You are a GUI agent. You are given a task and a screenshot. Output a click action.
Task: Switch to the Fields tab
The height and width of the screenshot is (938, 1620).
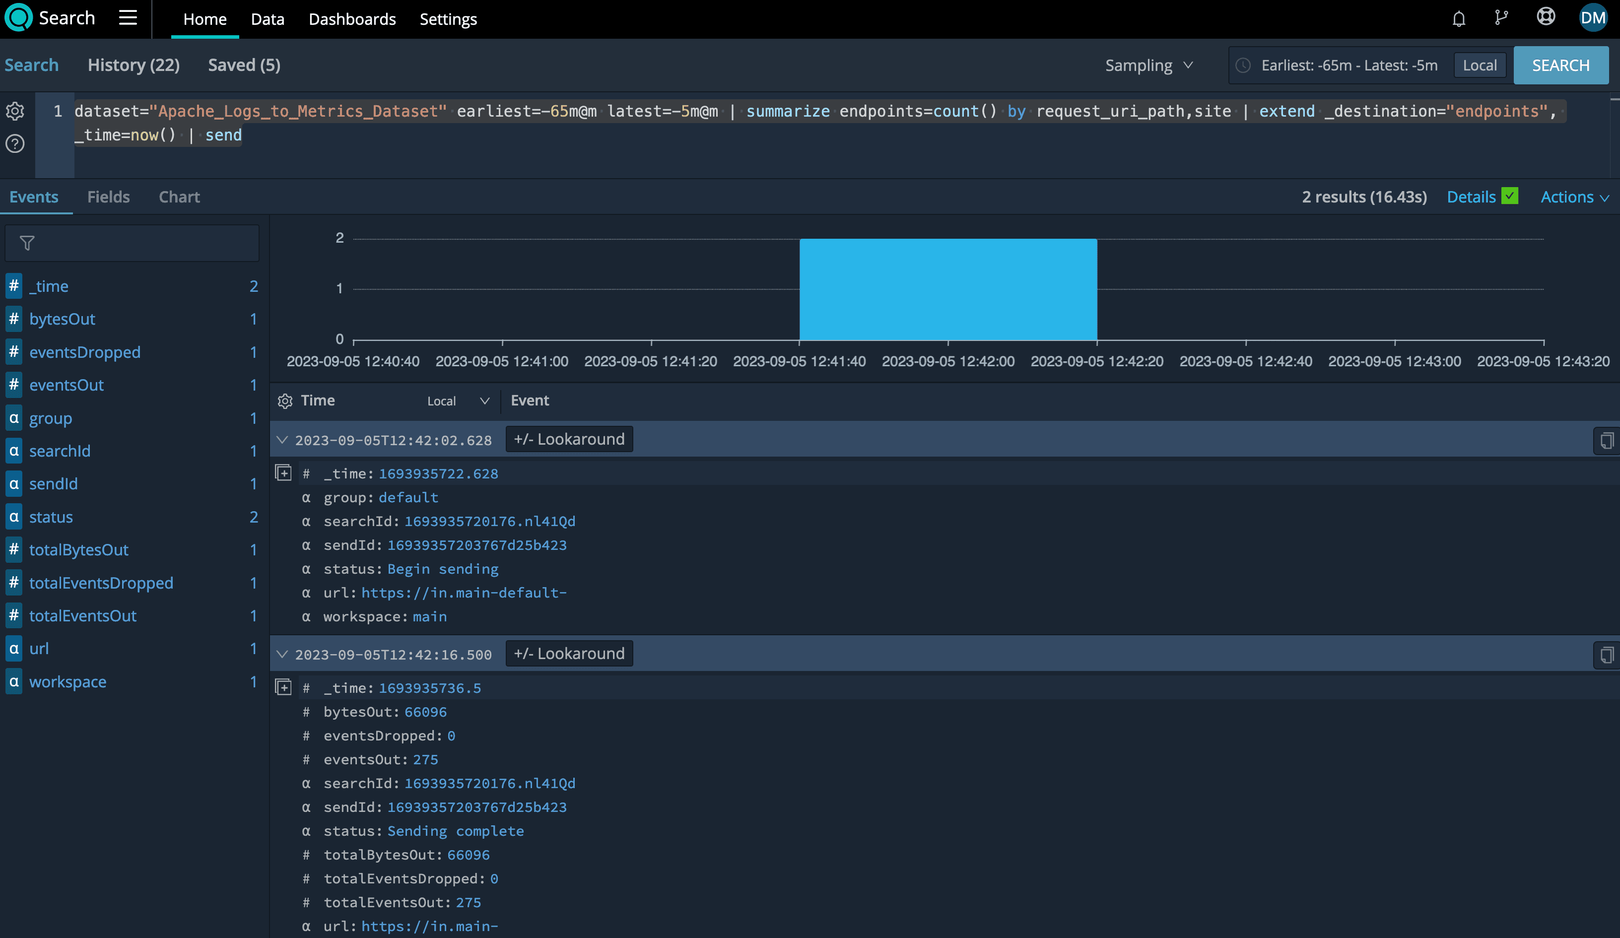pyautogui.click(x=109, y=198)
